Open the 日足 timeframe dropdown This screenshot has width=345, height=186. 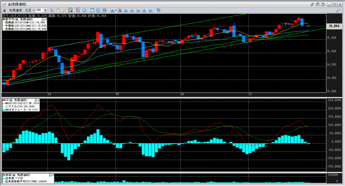34,10
